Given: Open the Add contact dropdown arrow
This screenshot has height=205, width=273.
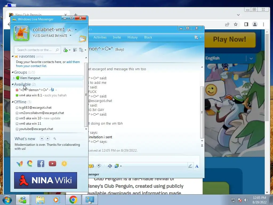Looking at the screenshot, I should 70,50.
